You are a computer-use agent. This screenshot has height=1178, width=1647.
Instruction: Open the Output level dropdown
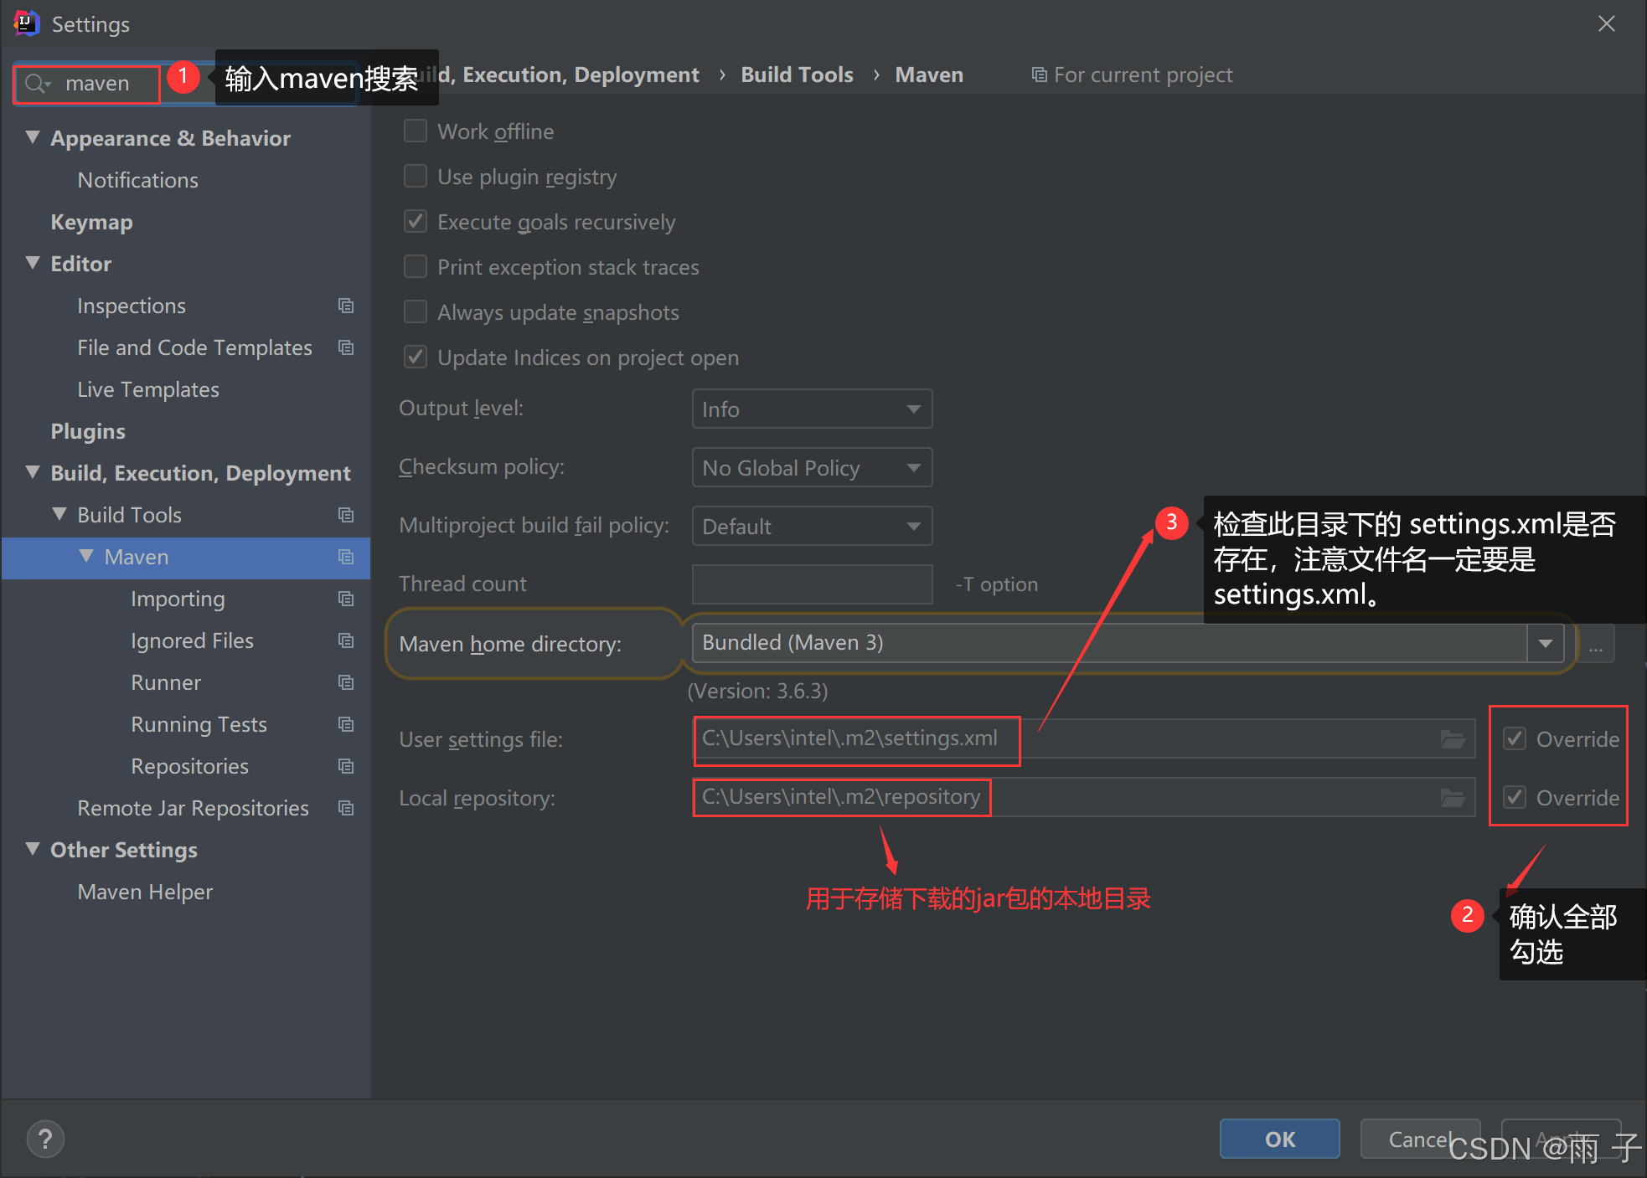click(x=812, y=409)
